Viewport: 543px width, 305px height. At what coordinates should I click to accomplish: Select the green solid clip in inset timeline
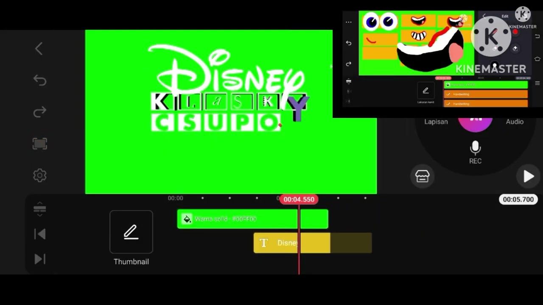(x=486, y=85)
